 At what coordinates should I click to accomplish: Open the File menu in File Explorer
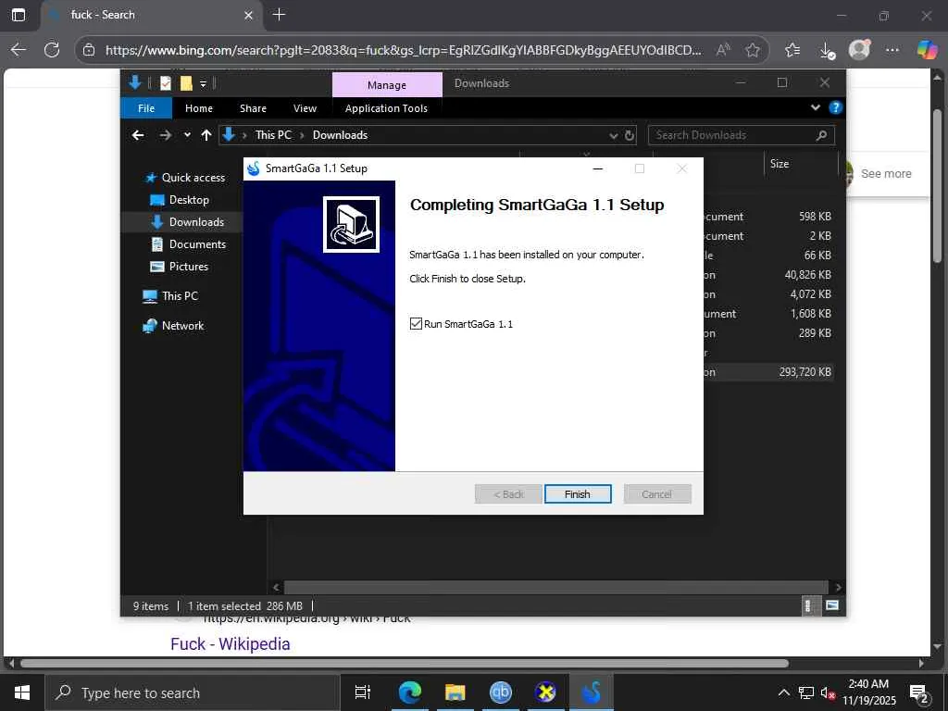click(146, 108)
